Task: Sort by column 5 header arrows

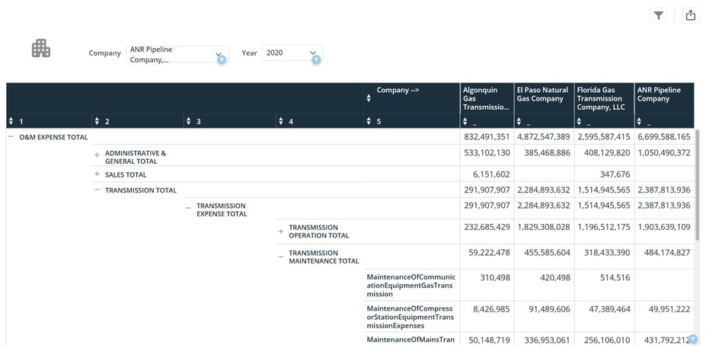Action: point(369,121)
